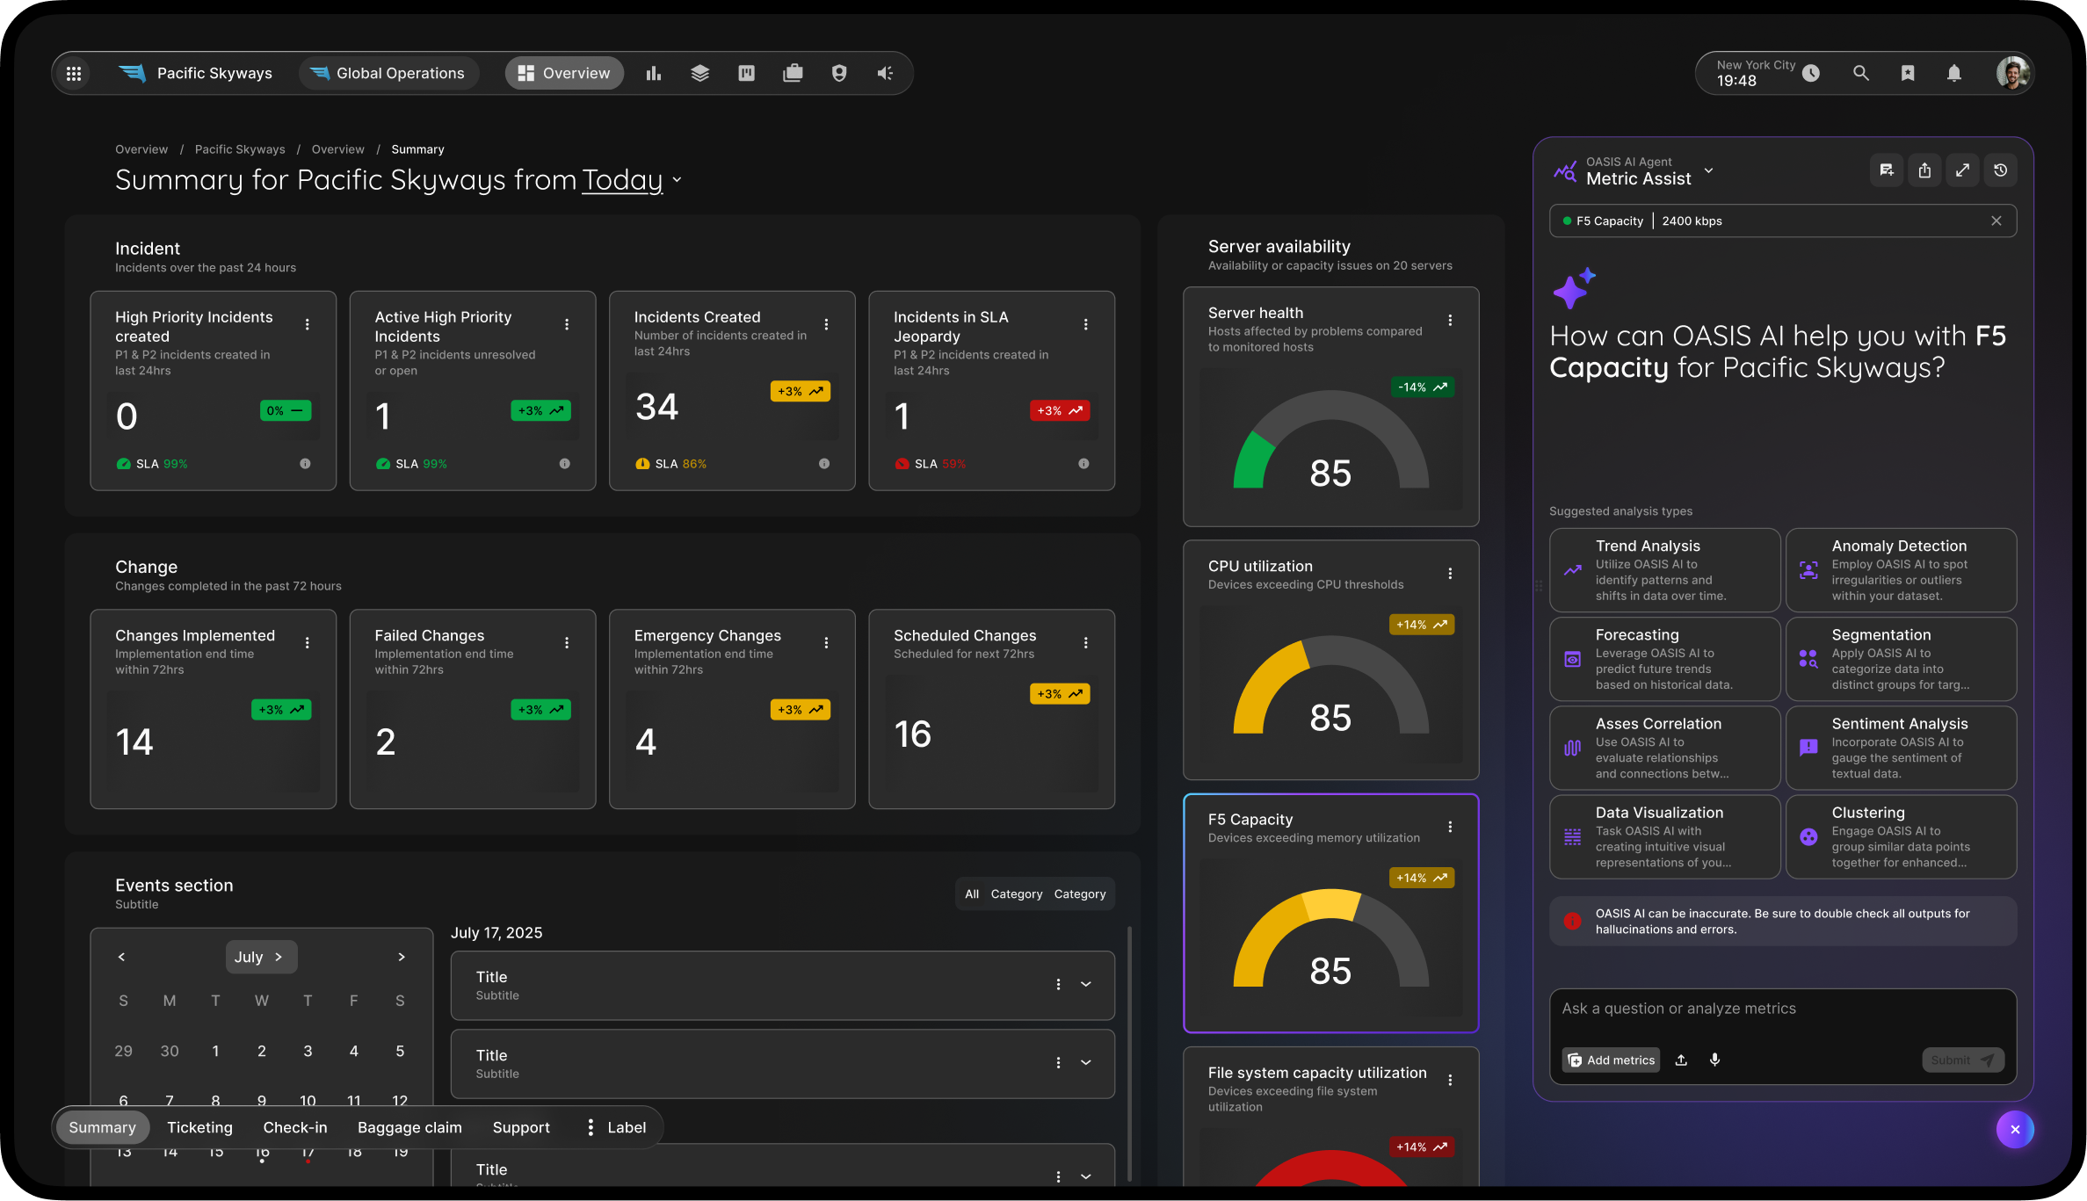The height and width of the screenshot is (1201, 2087).
Task: Open the layers stack icon in nav
Action: coord(699,74)
